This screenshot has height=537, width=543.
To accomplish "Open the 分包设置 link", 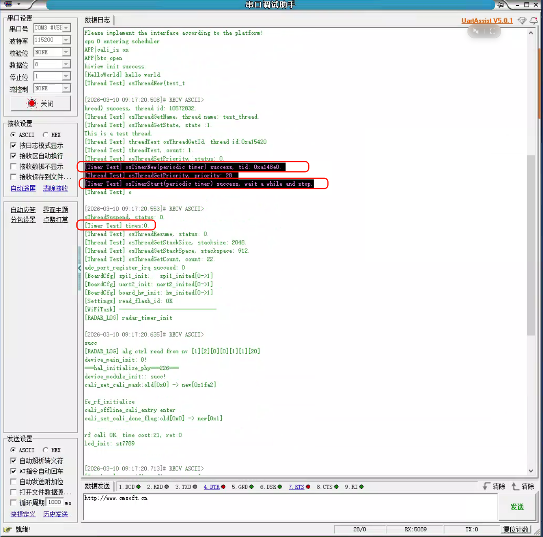I will click(x=23, y=220).
